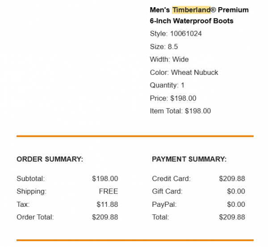
Task: Click the PAYMENT SUMMARY heading
Action: 189,159
